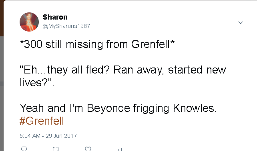Click the word "Knowles." in the tweet text
The image size is (257, 151).
[x=195, y=108]
